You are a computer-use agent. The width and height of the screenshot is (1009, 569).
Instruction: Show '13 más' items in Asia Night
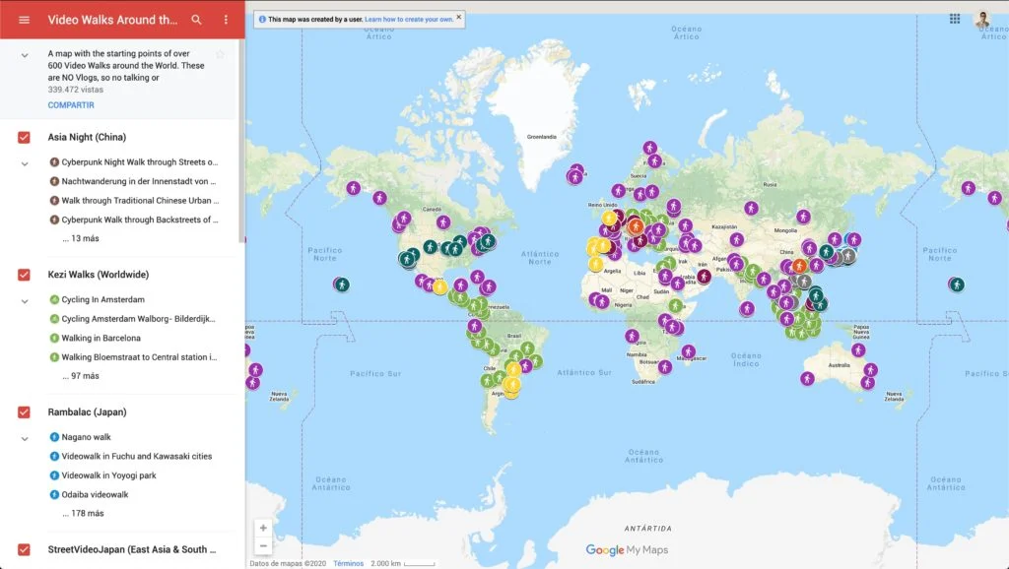click(x=81, y=238)
